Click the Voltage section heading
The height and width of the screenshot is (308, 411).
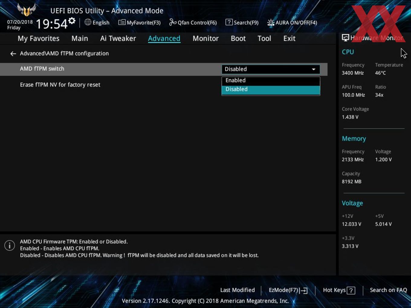click(352, 203)
